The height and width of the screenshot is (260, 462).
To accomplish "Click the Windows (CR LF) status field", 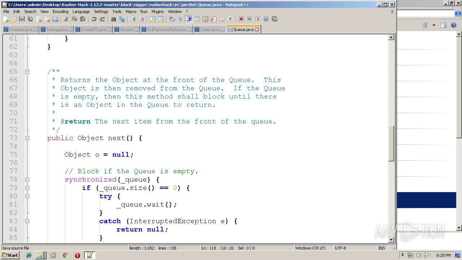I will tap(314, 248).
